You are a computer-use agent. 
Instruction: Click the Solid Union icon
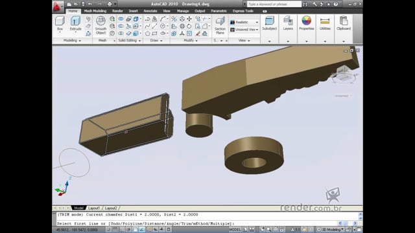[121, 19]
